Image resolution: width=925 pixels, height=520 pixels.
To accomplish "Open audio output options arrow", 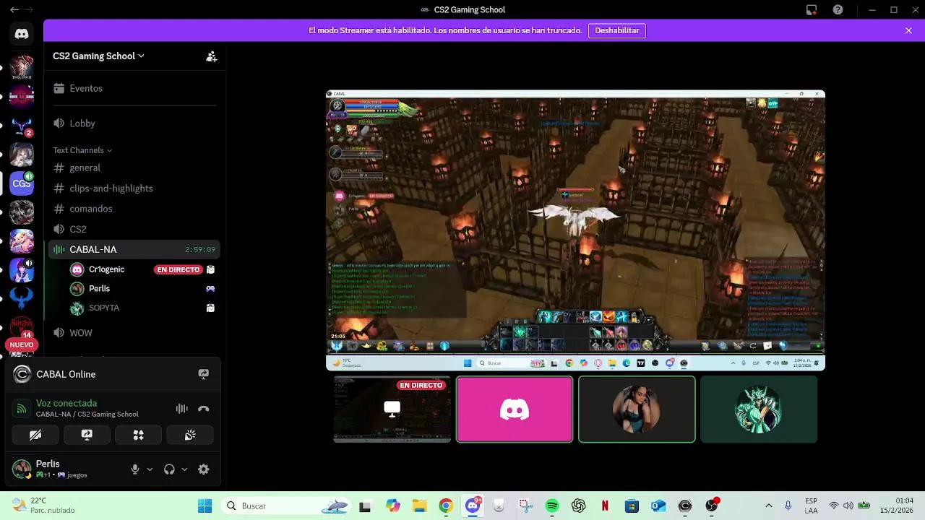I will pyautogui.click(x=184, y=469).
